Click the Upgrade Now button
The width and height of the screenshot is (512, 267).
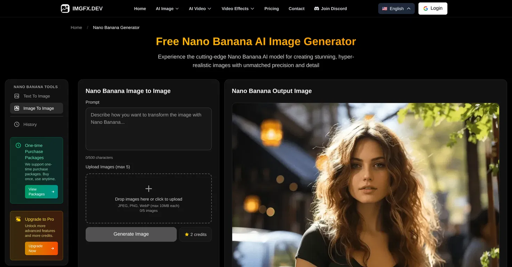pyautogui.click(x=41, y=248)
